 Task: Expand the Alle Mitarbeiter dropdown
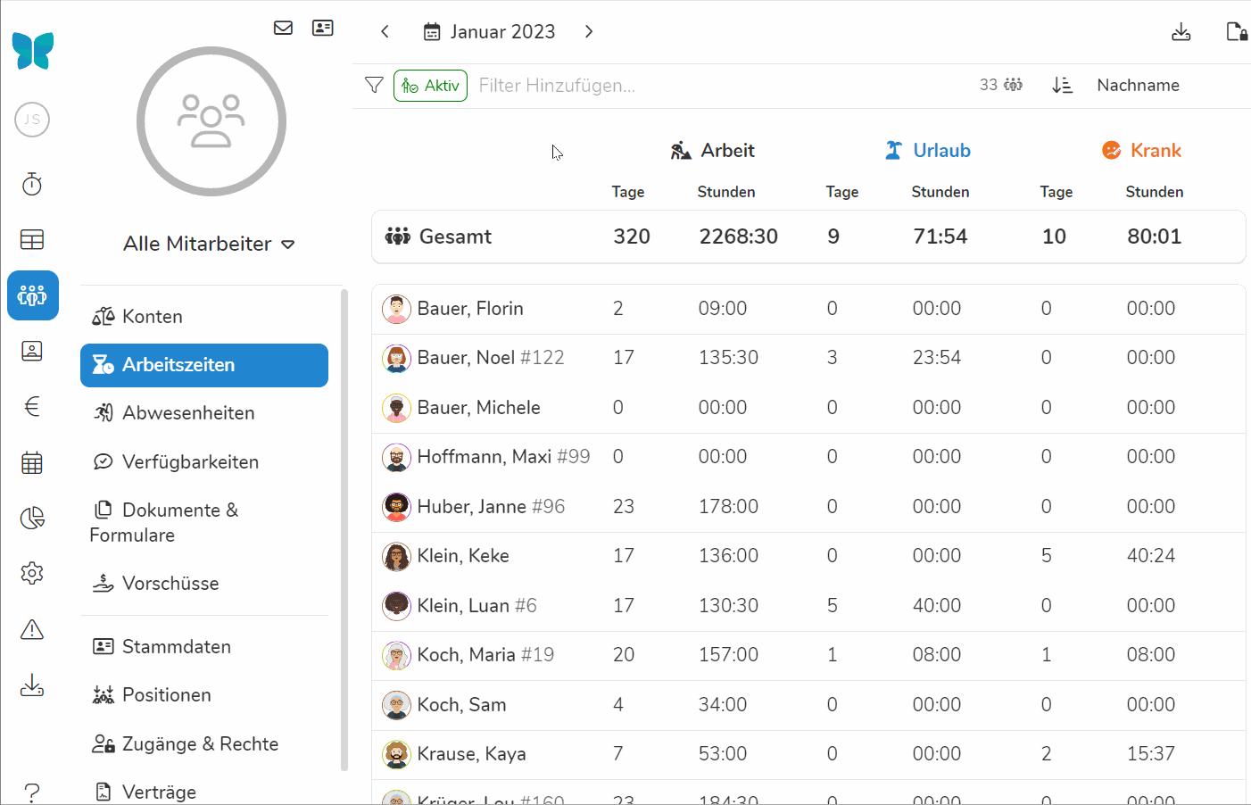tap(210, 244)
